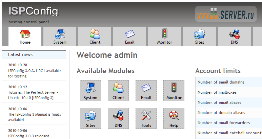Open DNS tab in top navigation bar
The width and height of the screenshot is (262, 139).
pyautogui.click(x=235, y=36)
